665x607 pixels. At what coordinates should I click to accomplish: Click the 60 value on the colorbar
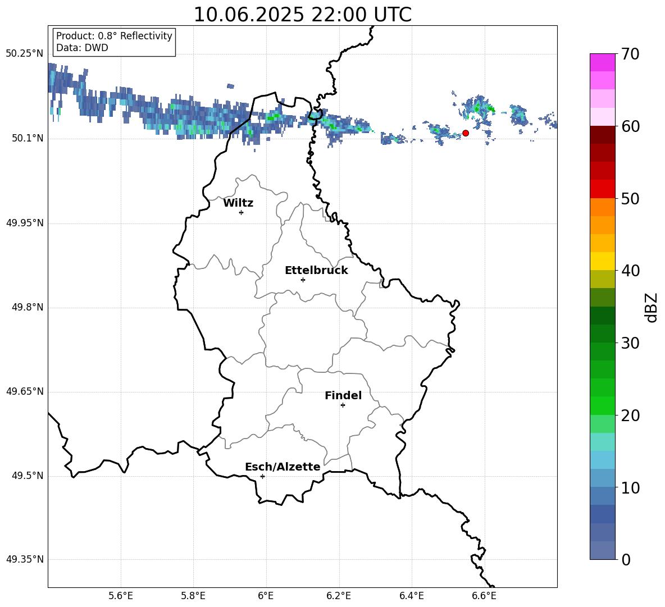coord(630,126)
